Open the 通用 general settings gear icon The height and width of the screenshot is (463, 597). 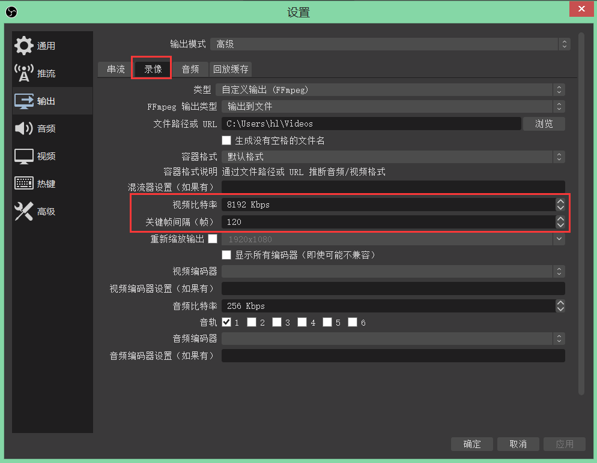coord(24,46)
